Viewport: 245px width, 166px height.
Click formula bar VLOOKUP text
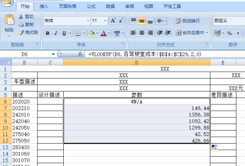coord(145,54)
